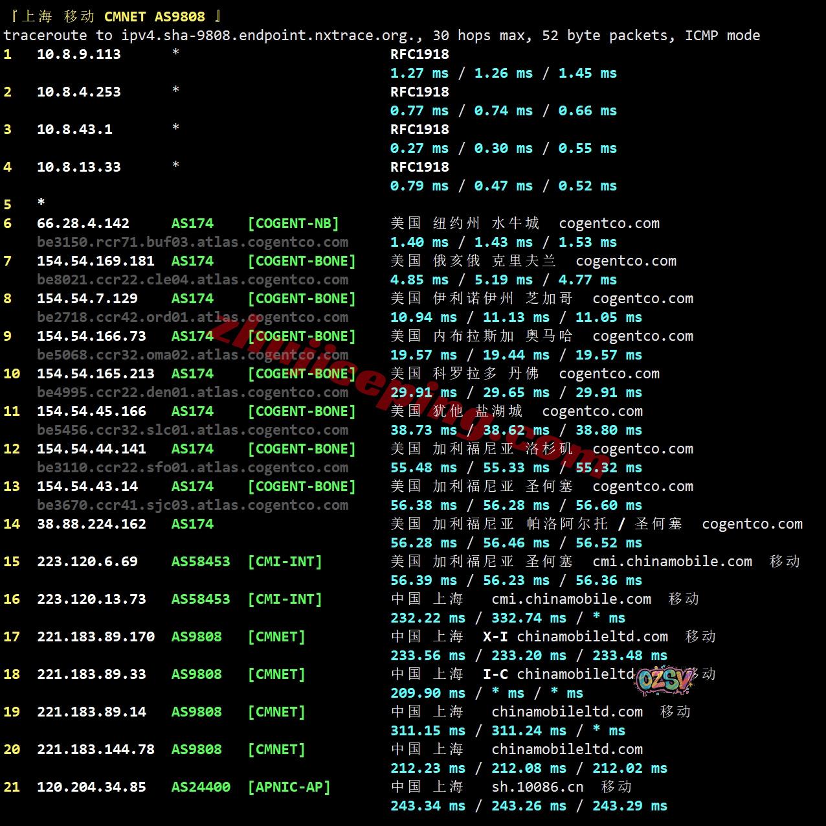Click the [COGENT-NB] network tag
The width and height of the screenshot is (826, 826).
293,224
